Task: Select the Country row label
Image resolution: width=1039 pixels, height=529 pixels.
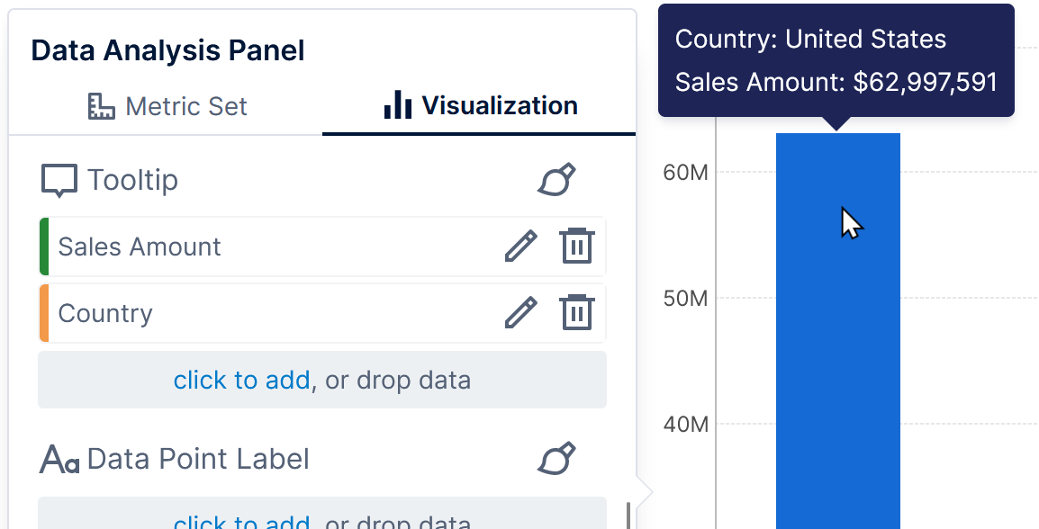Action: pos(105,313)
